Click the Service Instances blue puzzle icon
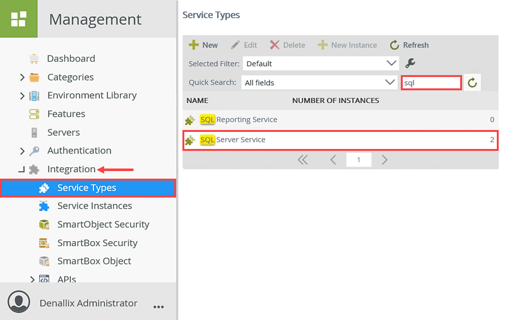 (44, 206)
